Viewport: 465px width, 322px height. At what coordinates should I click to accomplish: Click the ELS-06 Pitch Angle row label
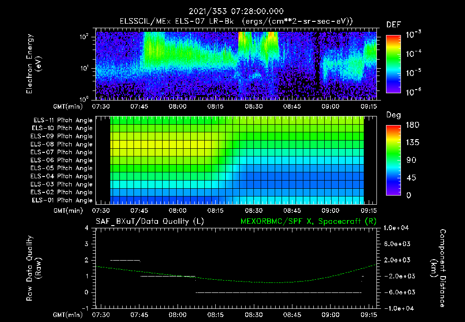pyautogui.click(x=61, y=160)
